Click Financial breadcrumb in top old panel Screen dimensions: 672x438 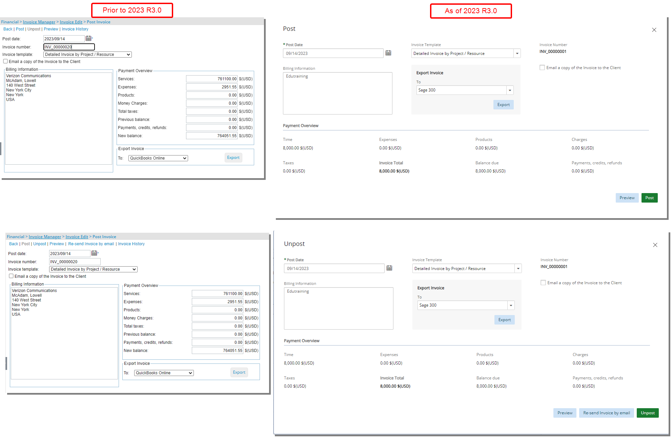pos(10,22)
